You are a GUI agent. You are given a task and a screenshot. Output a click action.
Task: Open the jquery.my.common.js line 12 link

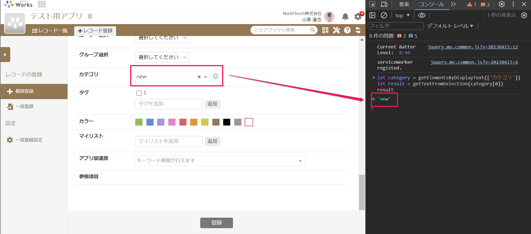473,47
